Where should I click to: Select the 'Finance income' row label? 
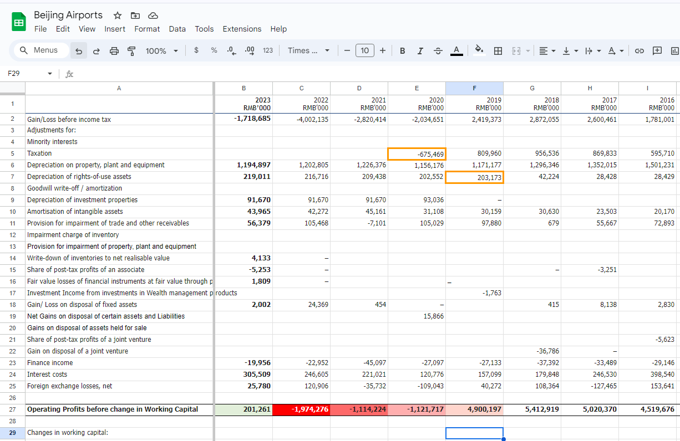50,363
